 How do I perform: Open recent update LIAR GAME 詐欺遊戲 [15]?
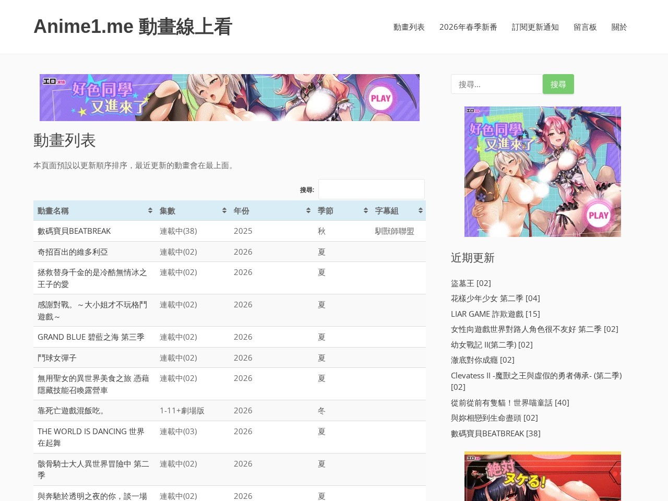click(x=495, y=314)
